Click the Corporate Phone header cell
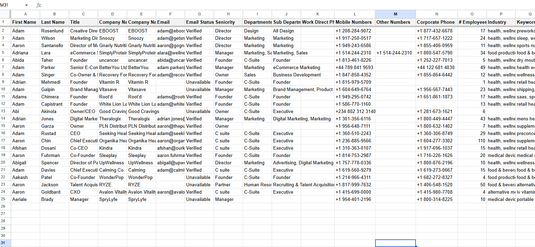Image resolution: width=535 pixels, height=247 pixels. click(437, 22)
